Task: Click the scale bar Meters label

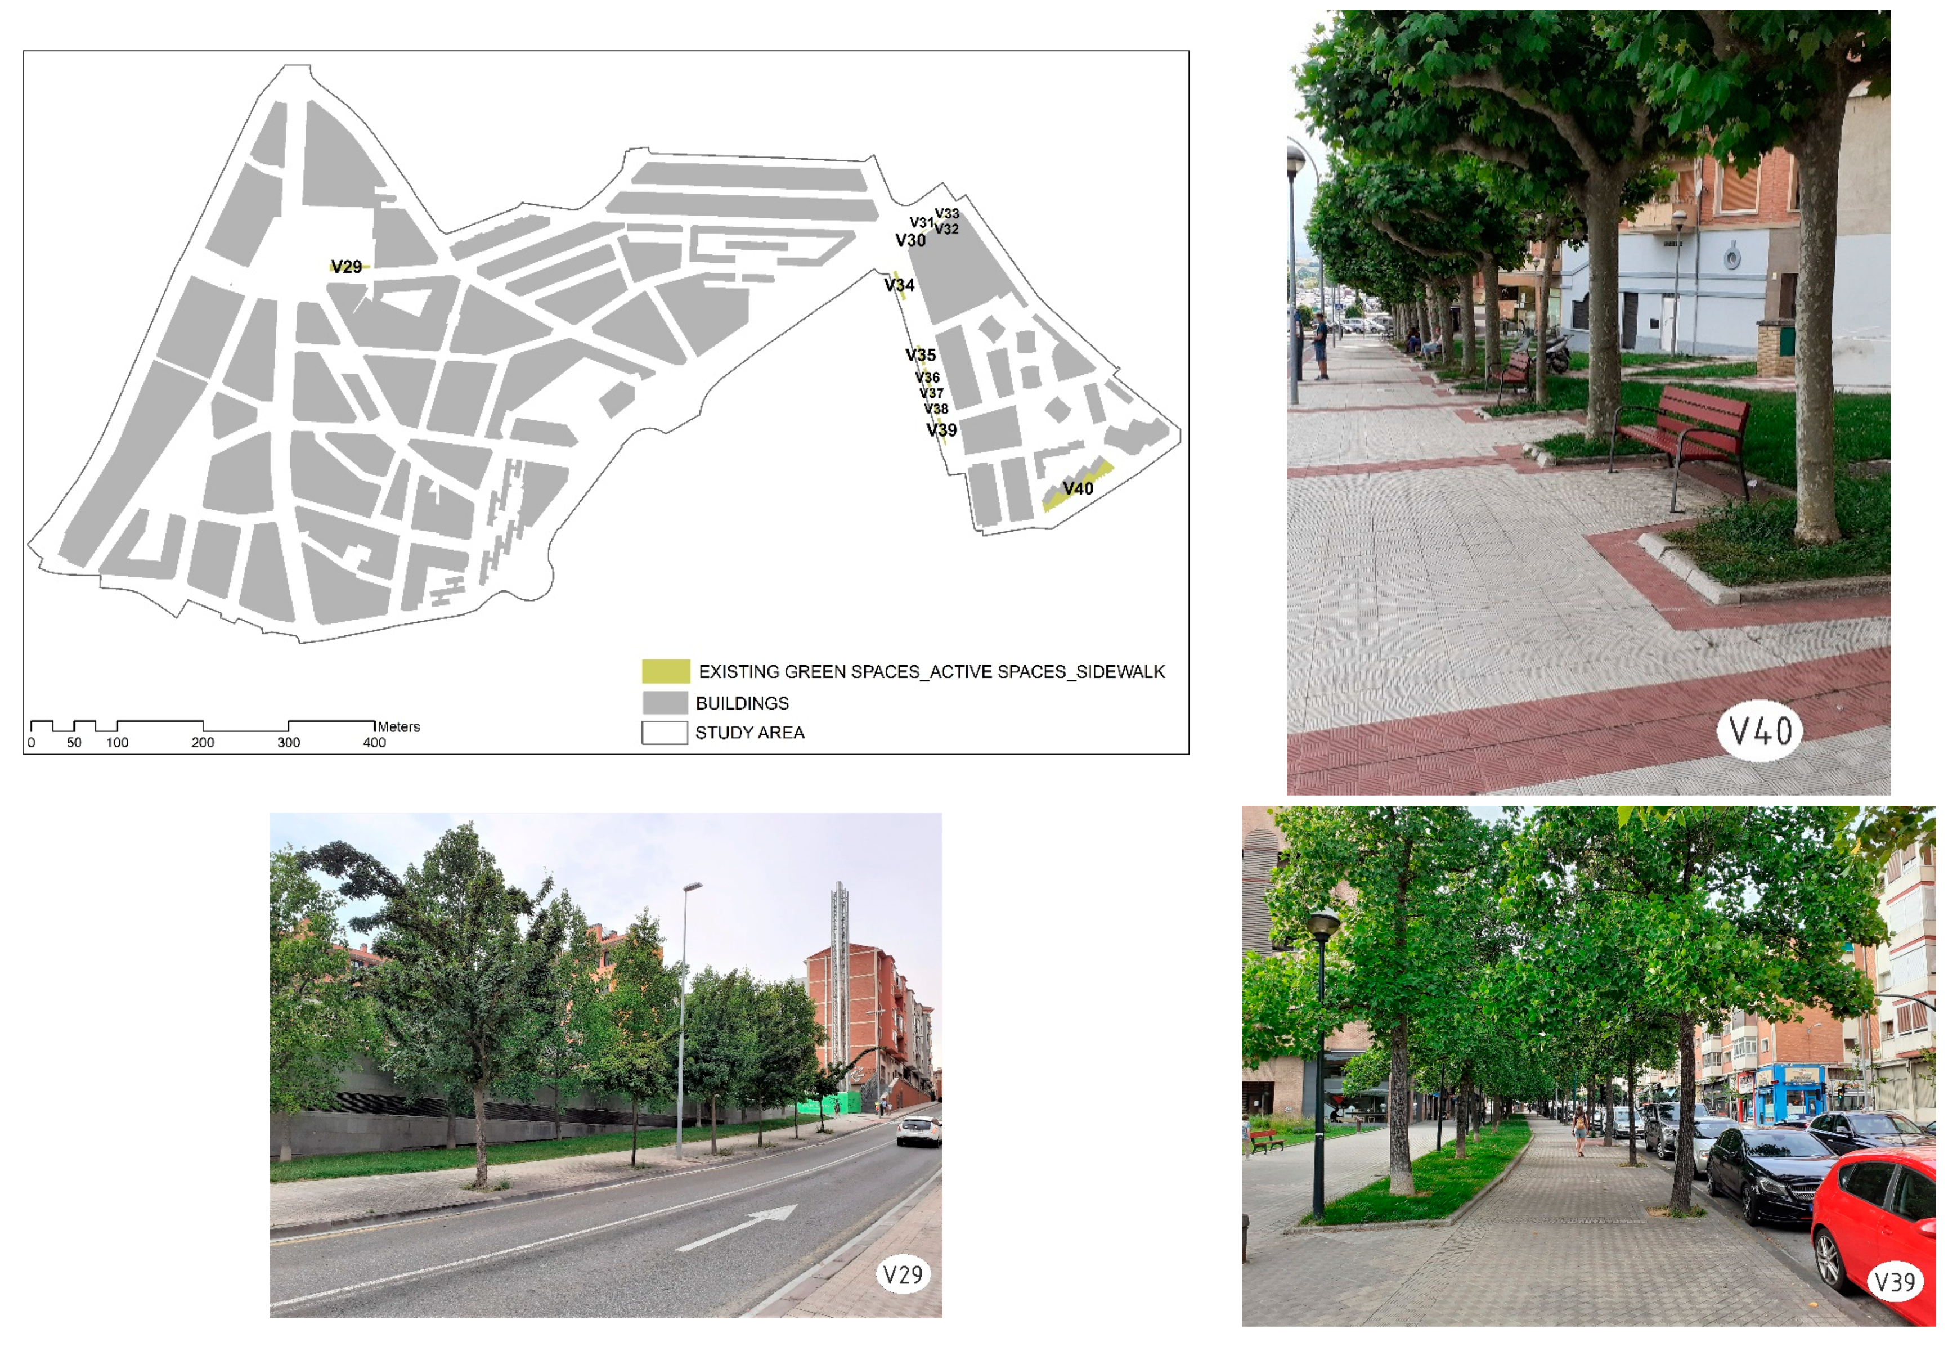Action: point(399,727)
